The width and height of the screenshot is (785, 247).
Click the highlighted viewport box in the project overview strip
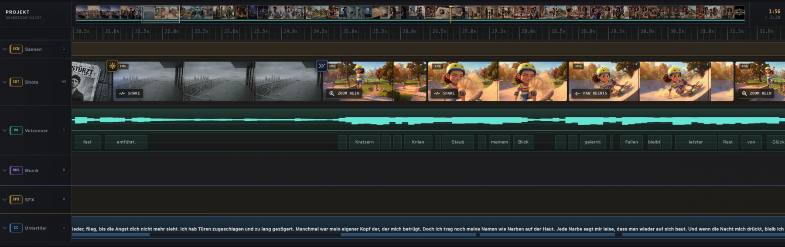tap(160, 14)
